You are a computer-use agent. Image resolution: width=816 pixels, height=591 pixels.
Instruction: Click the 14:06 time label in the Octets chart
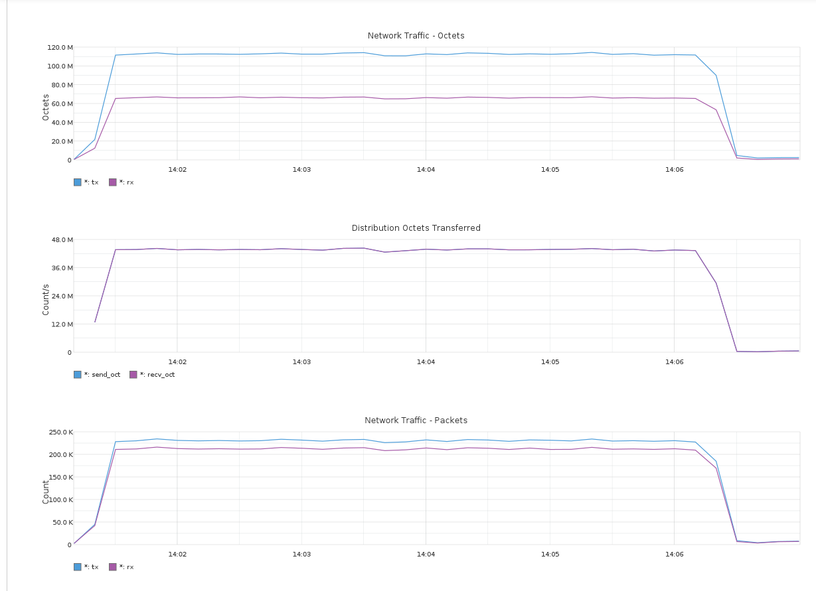coord(674,170)
